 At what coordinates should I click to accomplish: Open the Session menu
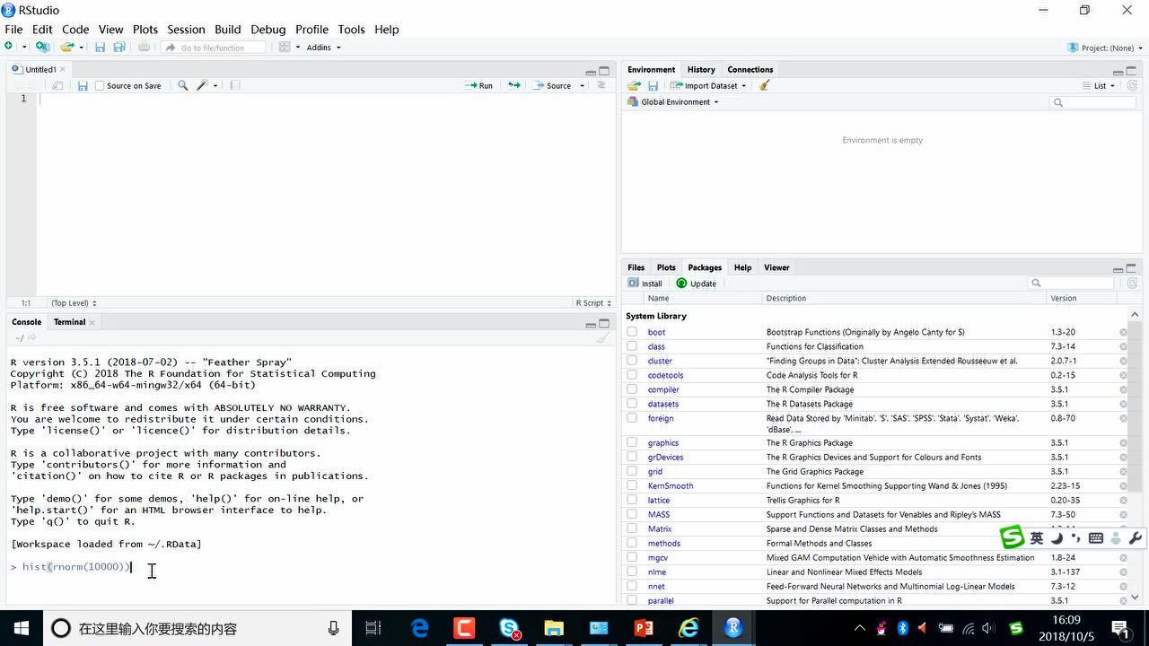pyautogui.click(x=186, y=29)
